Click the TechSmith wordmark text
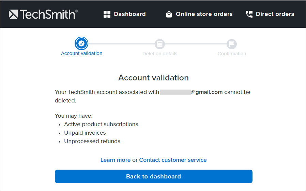The image size is (306, 191). tap(48, 14)
